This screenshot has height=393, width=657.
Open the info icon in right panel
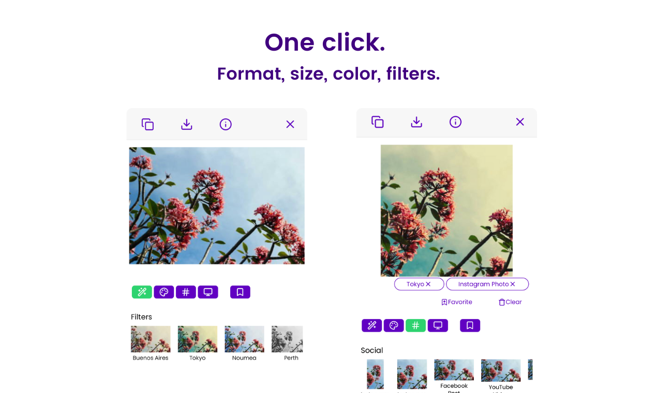coord(455,122)
